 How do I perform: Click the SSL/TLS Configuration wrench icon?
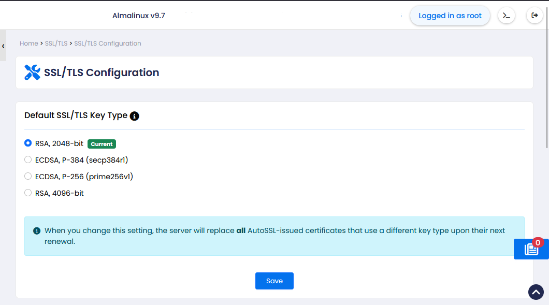32,72
